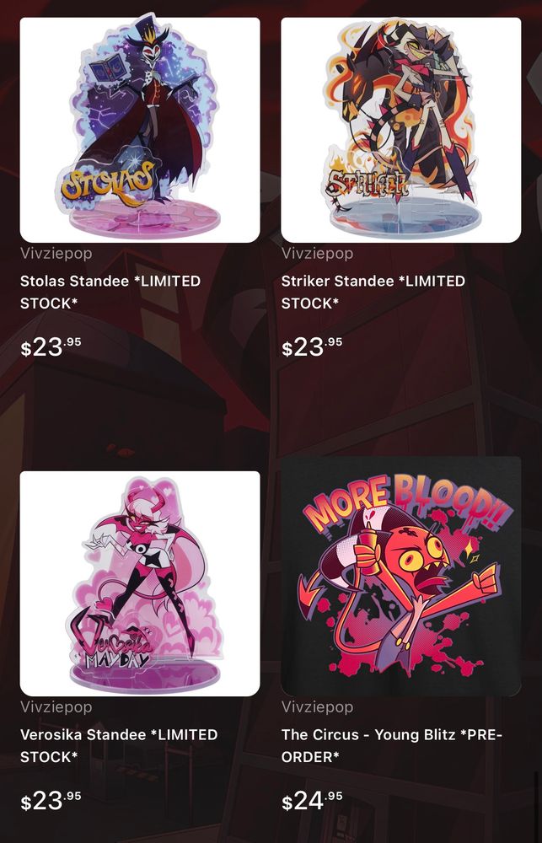This screenshot has width=542, height=843.
Task: Tap Vivziepop vendor label under Striker Standee
Action: click(x=317, y=254)
